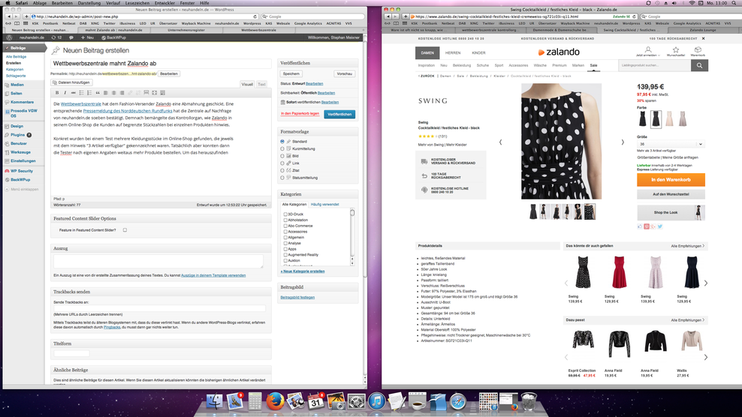Apply strikethrough in the editor toolbar

click(74, 93)
